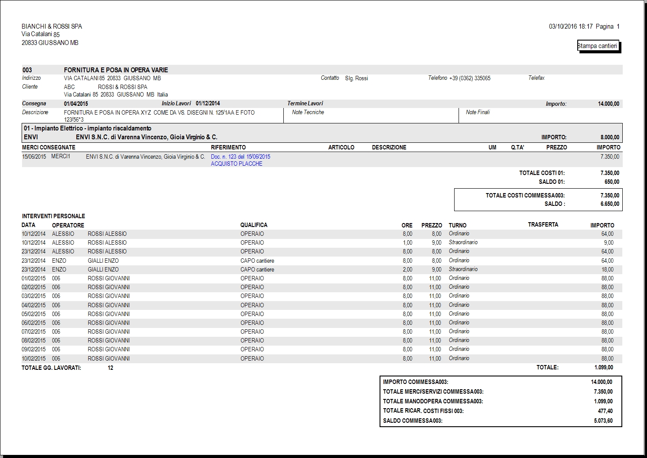Click the TOTALE GG. LAVORATI value 12

coord(110,368)
